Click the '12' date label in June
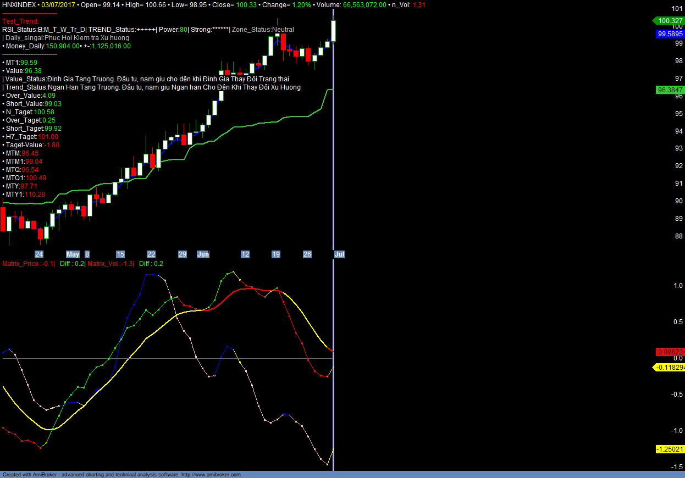Viewport: 685px width, 478px height. click(245, 254)
